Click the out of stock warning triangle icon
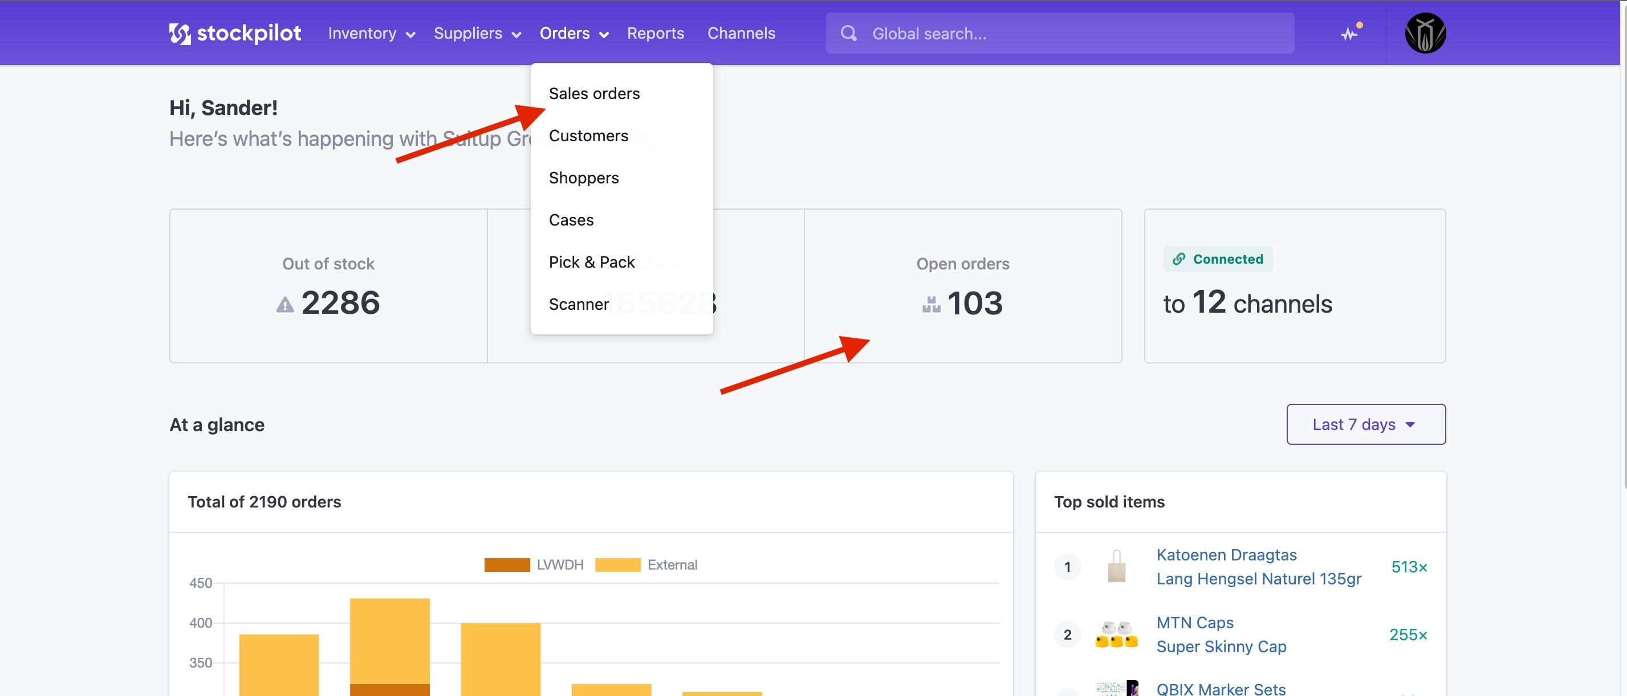 [x=285, y=305]
